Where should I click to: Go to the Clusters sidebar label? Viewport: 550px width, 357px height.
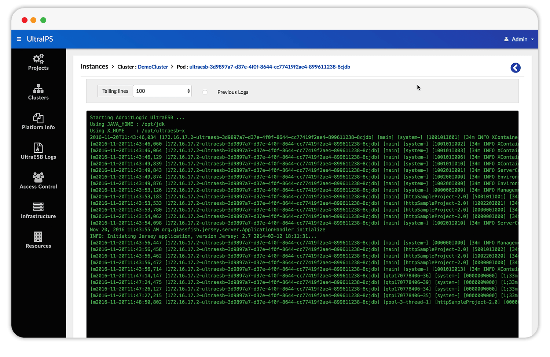[x=38, y=98]
